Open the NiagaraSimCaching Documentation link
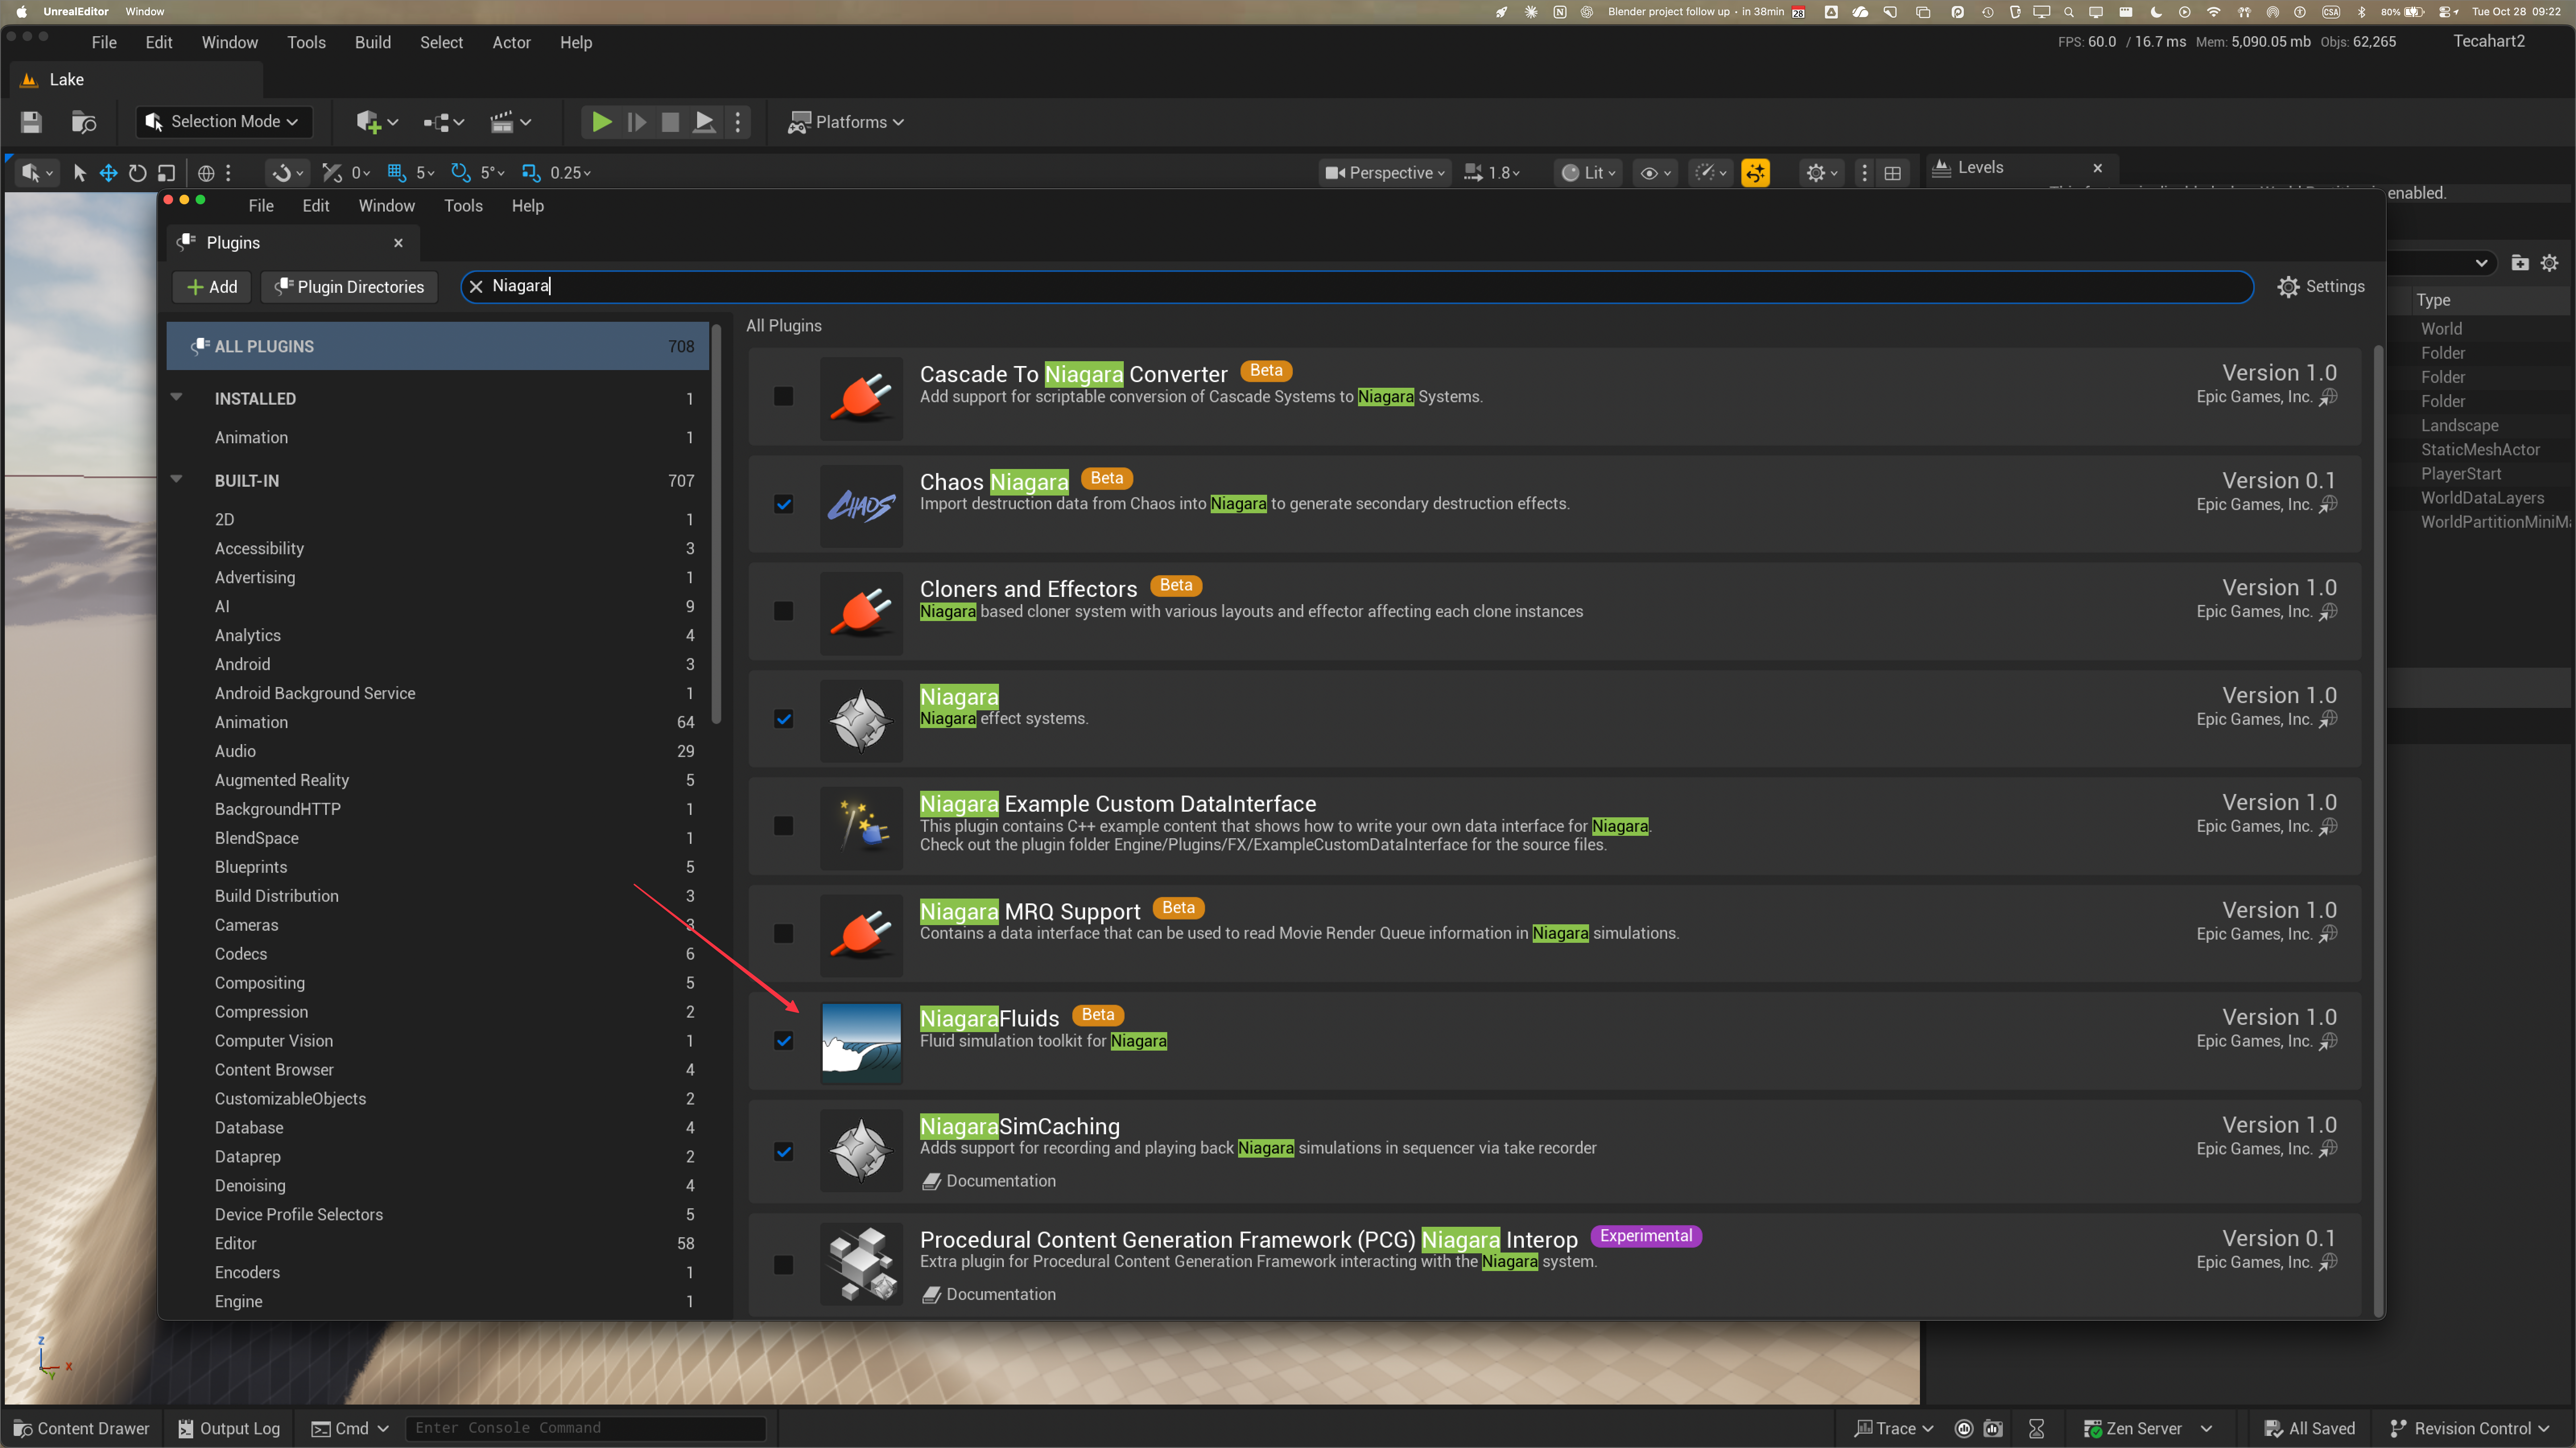Image resolution: width=2576 pixels, height=1448 pixels. (988, 1181)
